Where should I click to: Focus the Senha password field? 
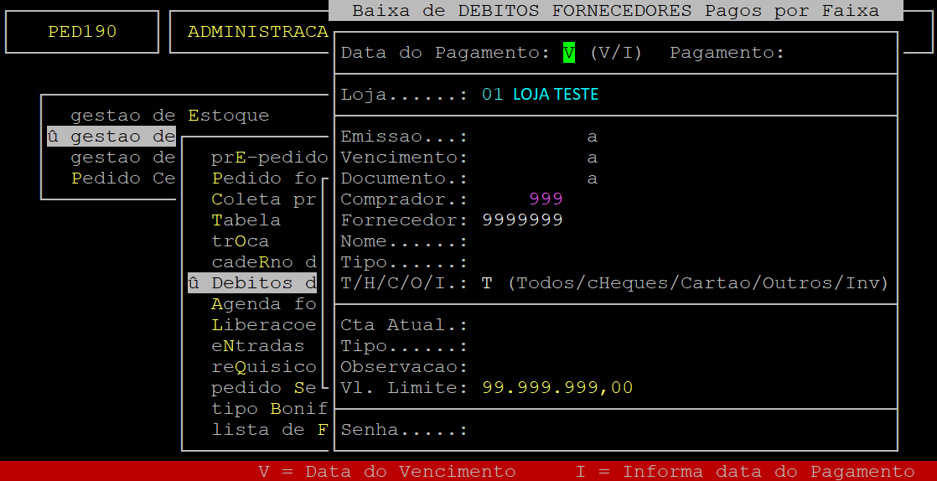587,431
